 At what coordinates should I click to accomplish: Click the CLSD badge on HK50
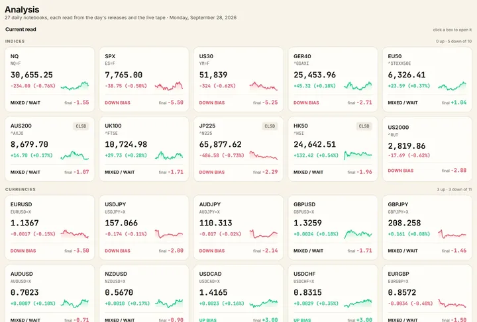point(364,126)
